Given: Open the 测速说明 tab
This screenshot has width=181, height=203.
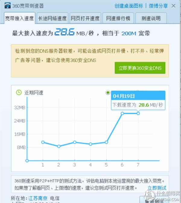Looking at the screenshot, I should click(x=151, y=18).
